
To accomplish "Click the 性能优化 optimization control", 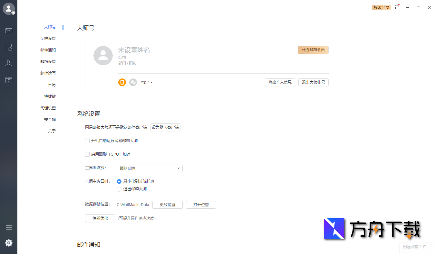I will coord(100,218).
